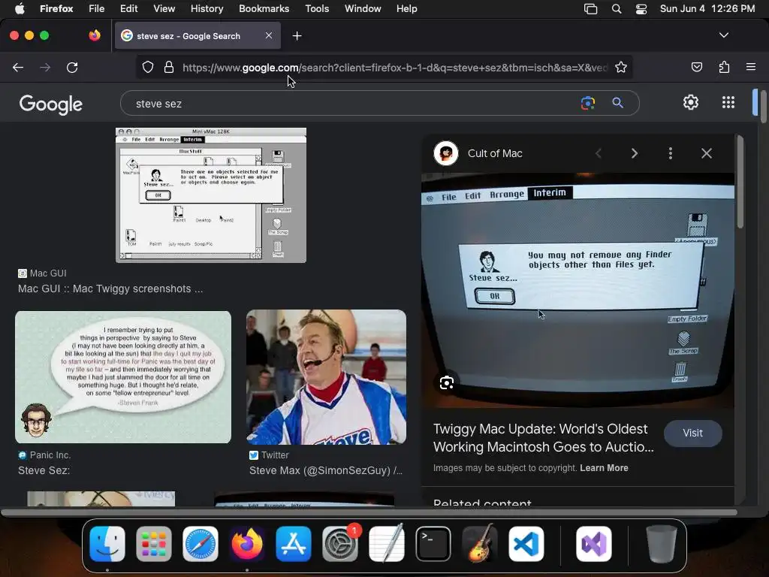Open the Apple menu

[19, 8]
